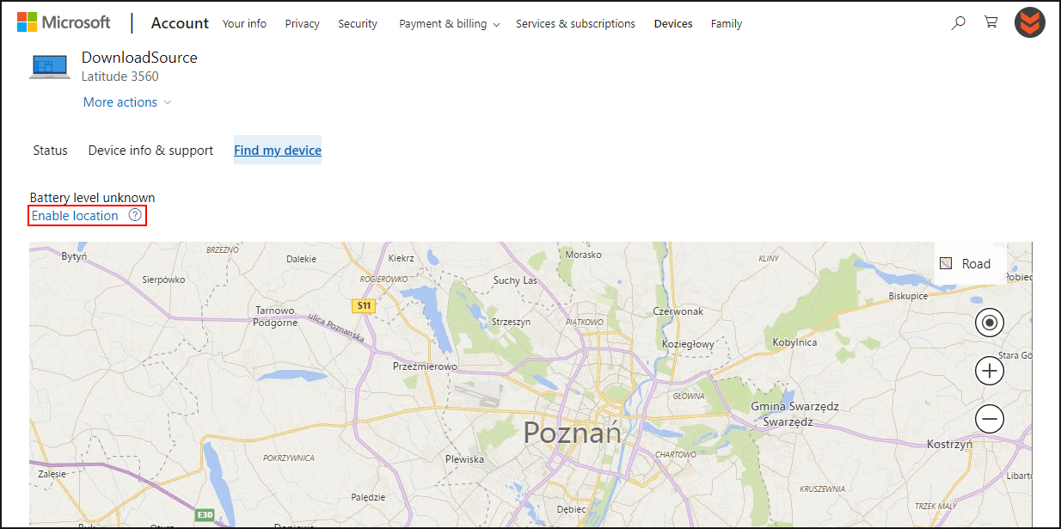Open the search magnifier icon
Image resolution: width=1061 pixels, height=529 pixels.
point(958,23)
